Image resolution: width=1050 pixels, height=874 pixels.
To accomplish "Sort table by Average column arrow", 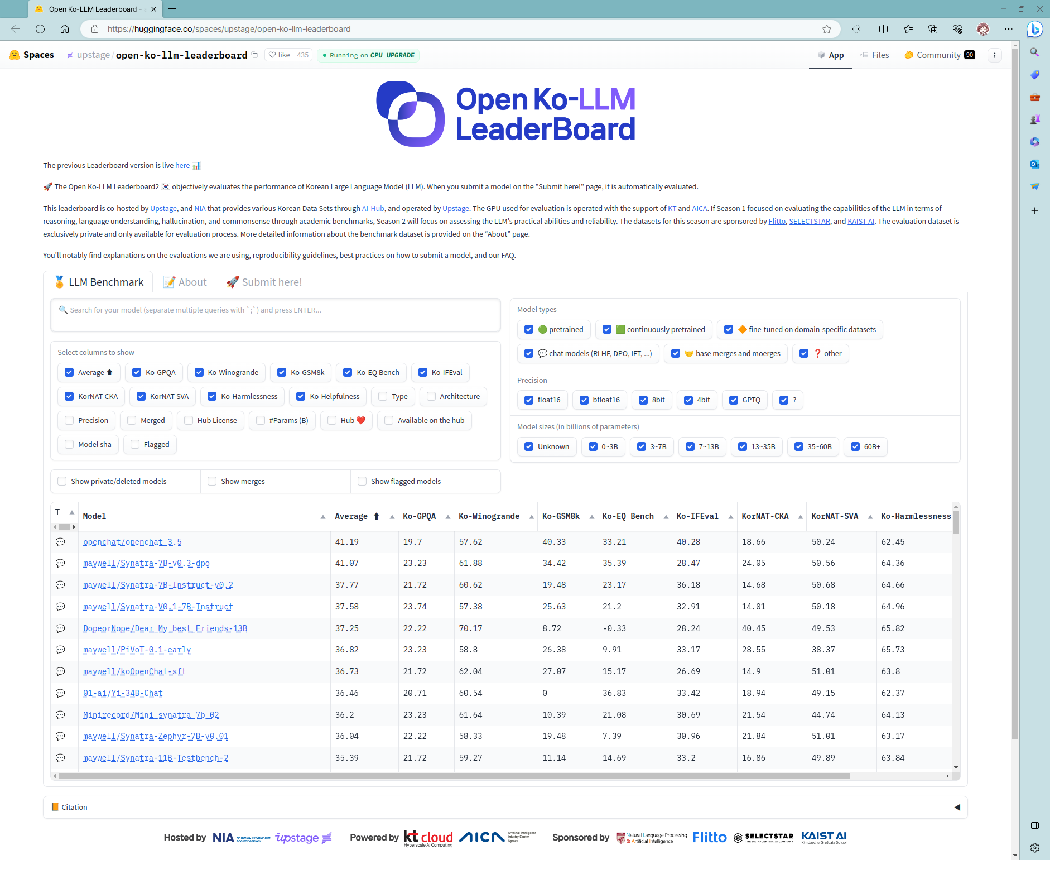I will pos(392,517).
